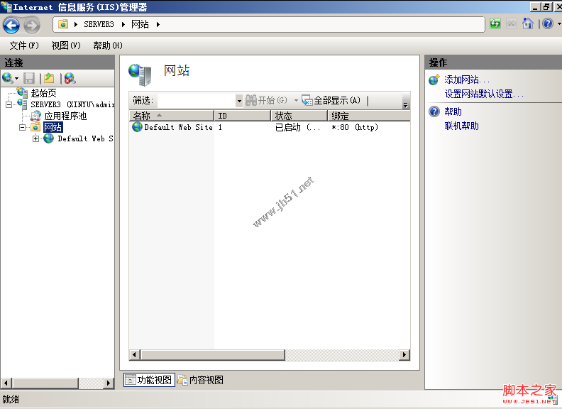Expand the arrow after 网站 in breadcrumb
This screenshot has width=562, height=409.
tap(158, 24)
